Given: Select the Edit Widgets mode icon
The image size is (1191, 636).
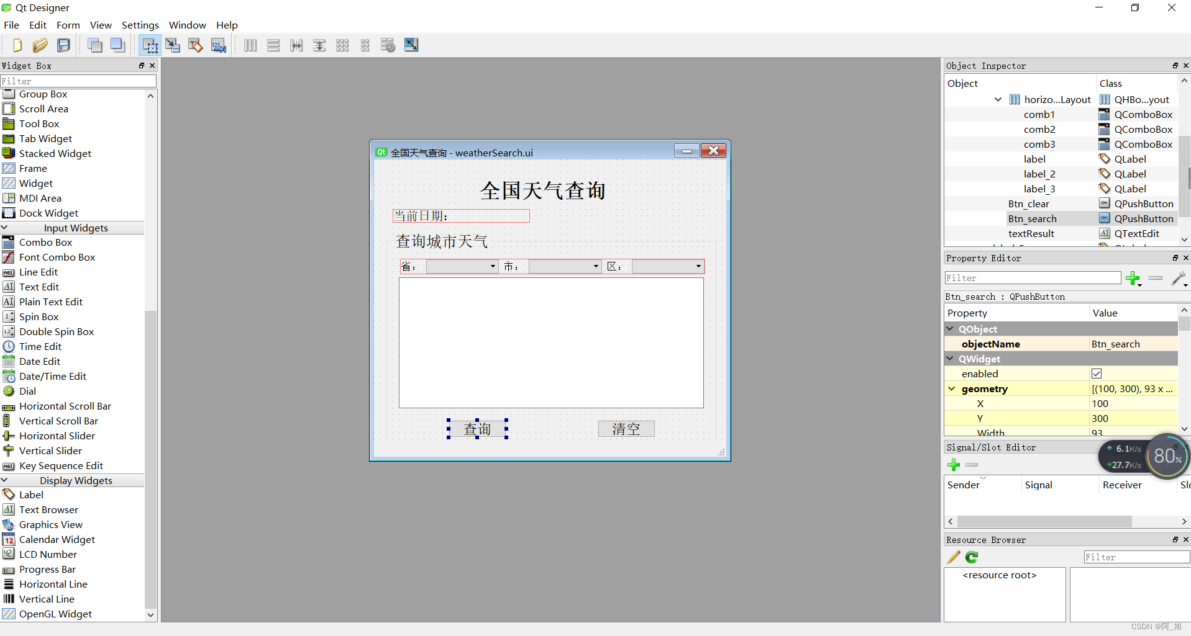Looking at the screenshot, I should pyautogui.click(x=150, y=45).
